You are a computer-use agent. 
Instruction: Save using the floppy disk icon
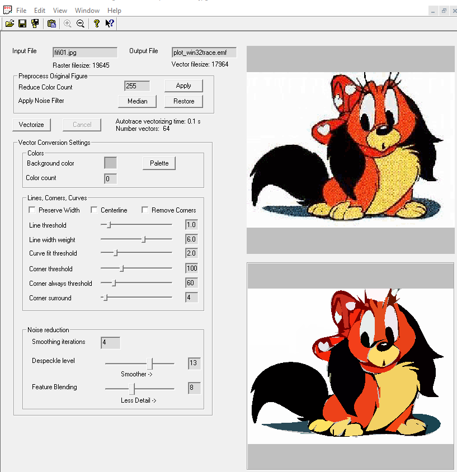22,23
